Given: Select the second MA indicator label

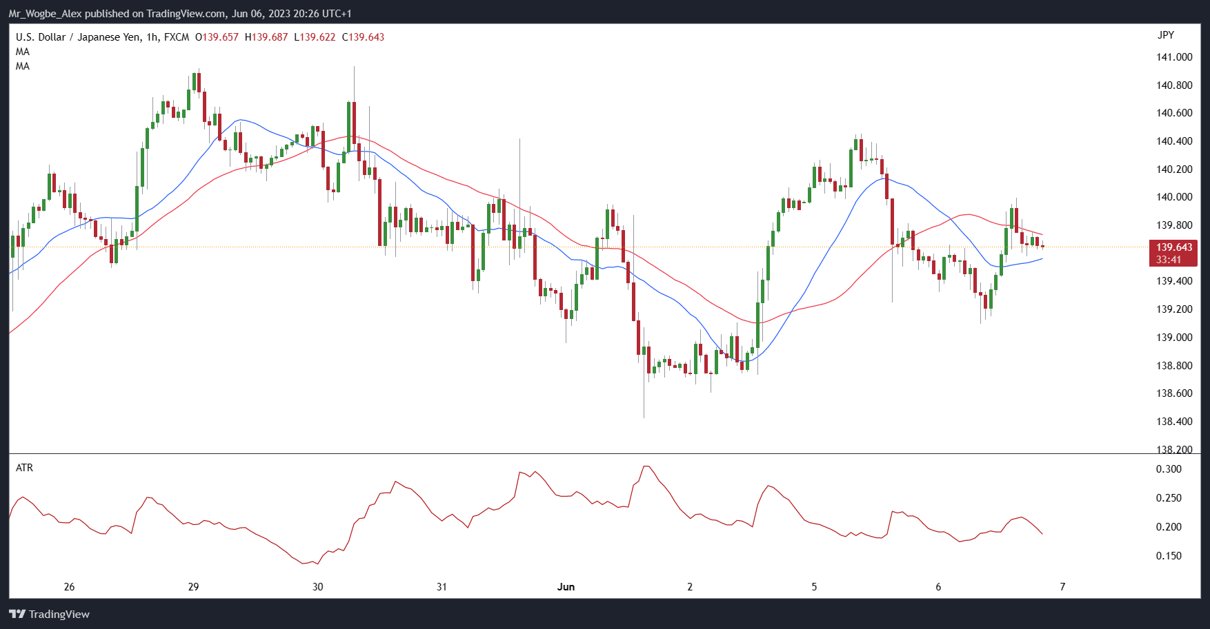Looking at the screenshot, I should coord(23,66).
